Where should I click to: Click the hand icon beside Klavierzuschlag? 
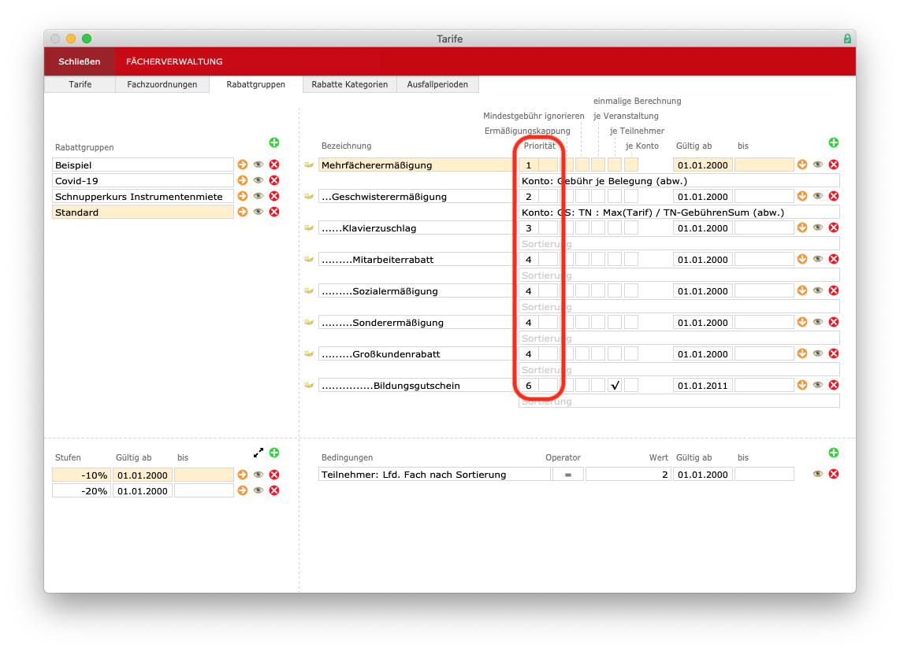coord(310,227)
